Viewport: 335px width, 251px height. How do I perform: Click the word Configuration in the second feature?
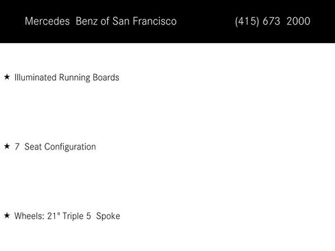point(70,147)
